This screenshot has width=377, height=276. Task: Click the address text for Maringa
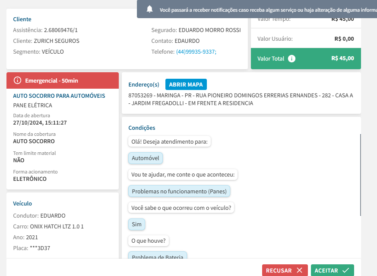click(241, 99)
